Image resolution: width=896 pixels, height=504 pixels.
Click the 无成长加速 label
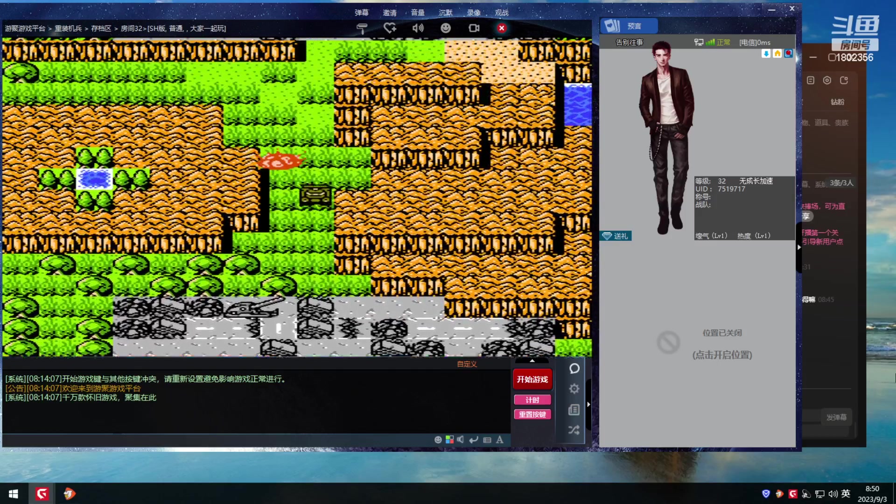click(x=756, y=181)
